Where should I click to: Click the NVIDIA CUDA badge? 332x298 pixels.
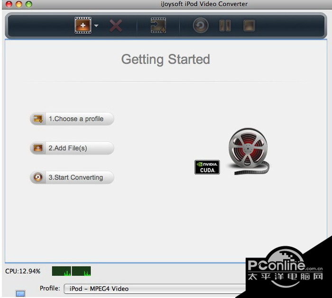pos(207,168)
